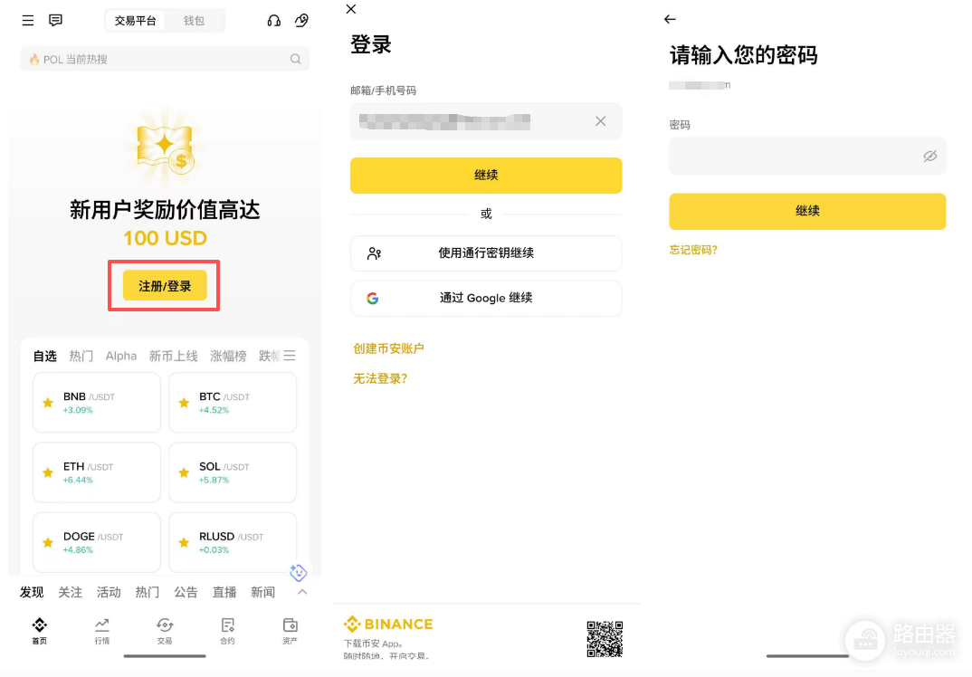Select the 发现 feed tab
The height and width of the screenshot is (677, 972).
pos(32,592)
